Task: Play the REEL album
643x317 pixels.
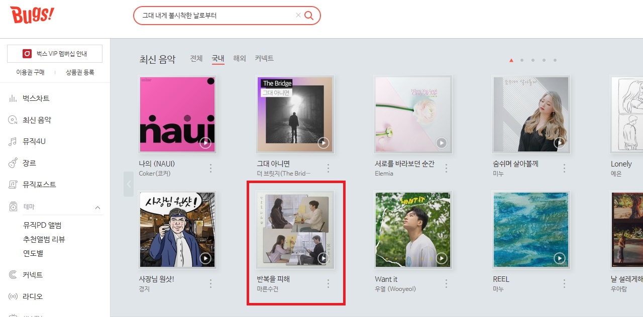Action: pos(559,258)
